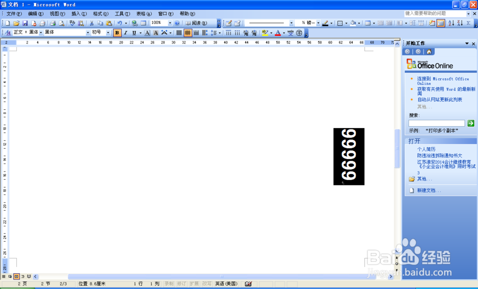Click the Merge Cells icon
The width and height of the screenshot is (478, 289).
click(380, 23)
